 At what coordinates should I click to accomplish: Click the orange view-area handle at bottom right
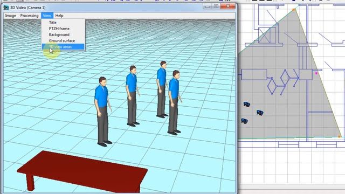(x=339, y=136)
